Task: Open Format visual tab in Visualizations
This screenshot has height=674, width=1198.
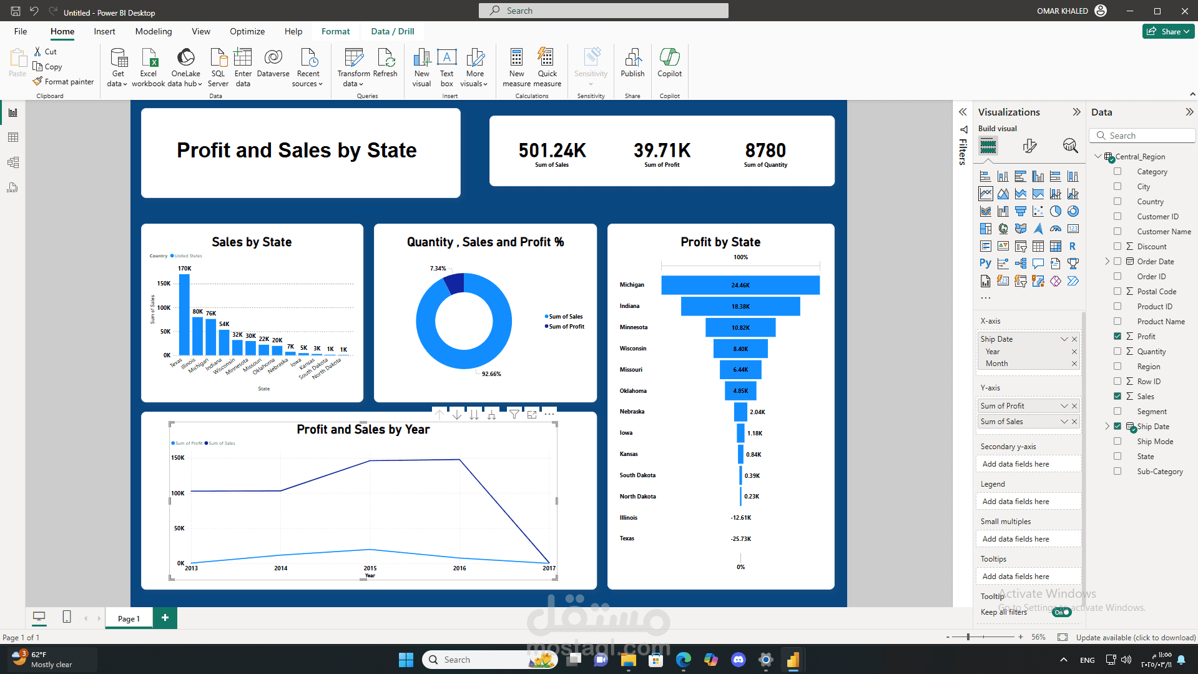Action: pos(1029,146)
